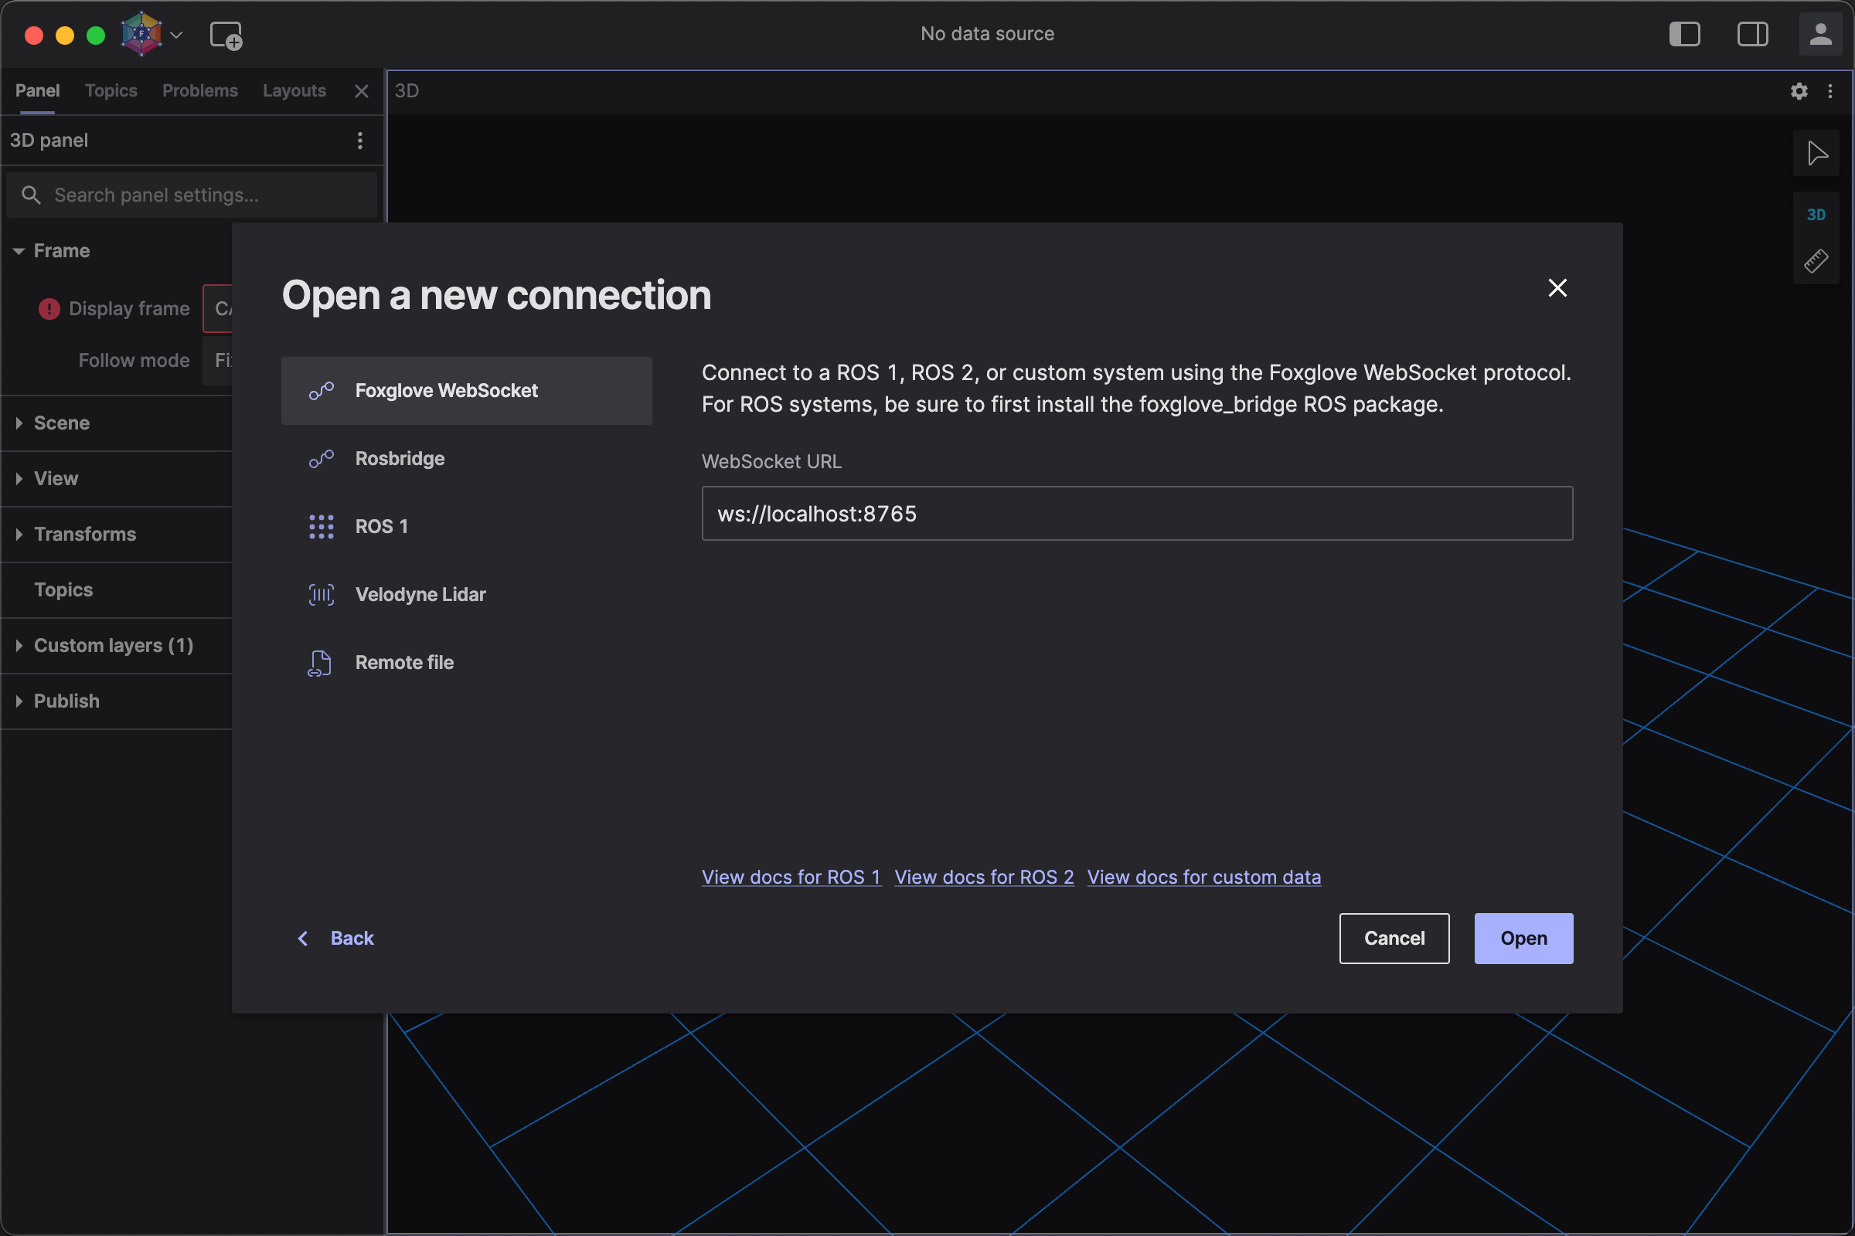Collapse the Frame section
Image resolution: width=1855 pixels, height=1236 pixels.
[19, 250]
